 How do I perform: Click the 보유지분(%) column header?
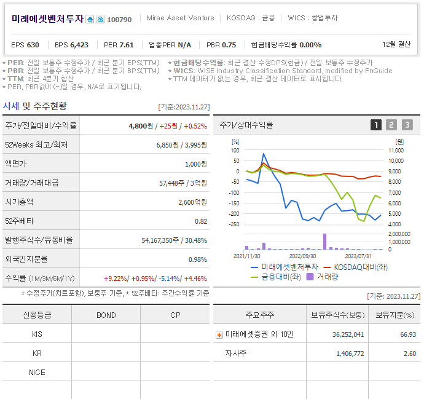395,315
